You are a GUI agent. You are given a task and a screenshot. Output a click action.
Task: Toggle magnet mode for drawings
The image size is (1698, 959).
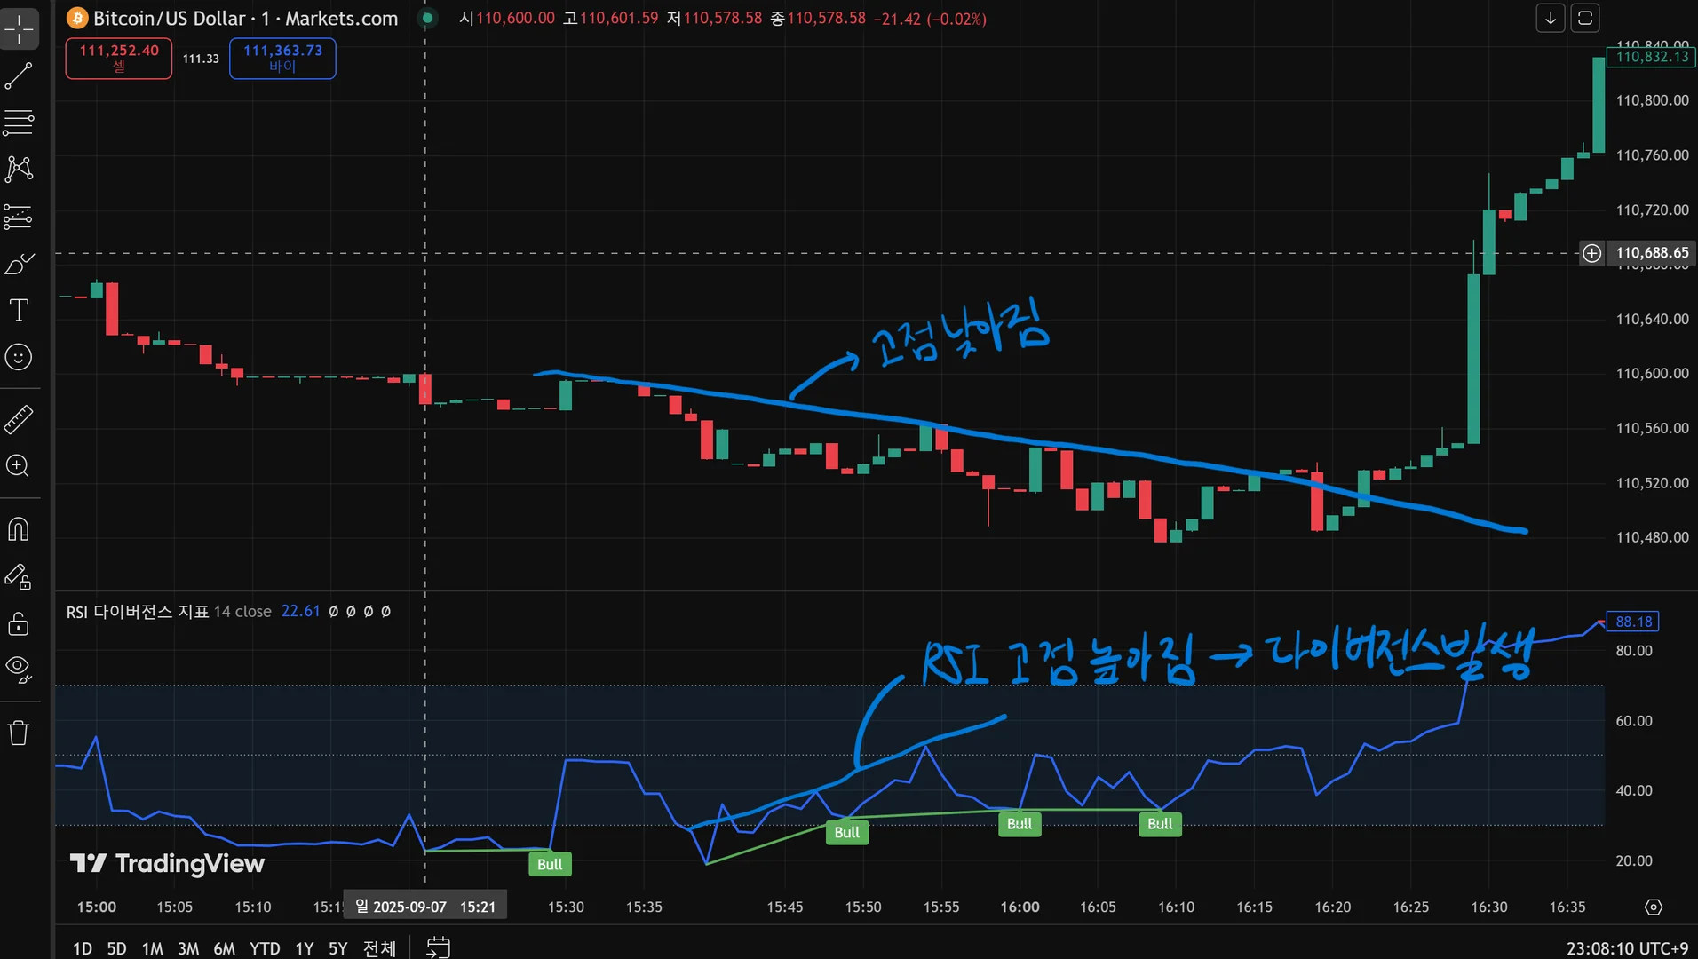point(19,529)
